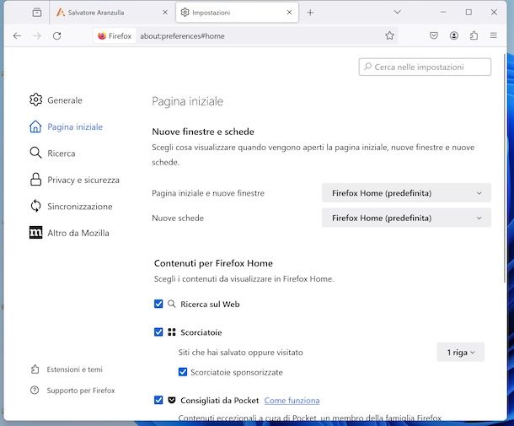Toggle the Consigliati da Pocket checkbox
This screenshot has width=514, height=426.
pyautogui.click(x=158, y=400)
